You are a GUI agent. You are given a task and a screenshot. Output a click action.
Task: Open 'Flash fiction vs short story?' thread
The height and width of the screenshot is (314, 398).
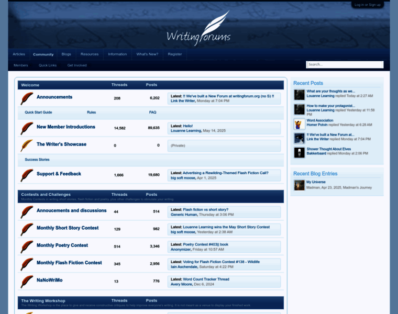click(206, 210)
